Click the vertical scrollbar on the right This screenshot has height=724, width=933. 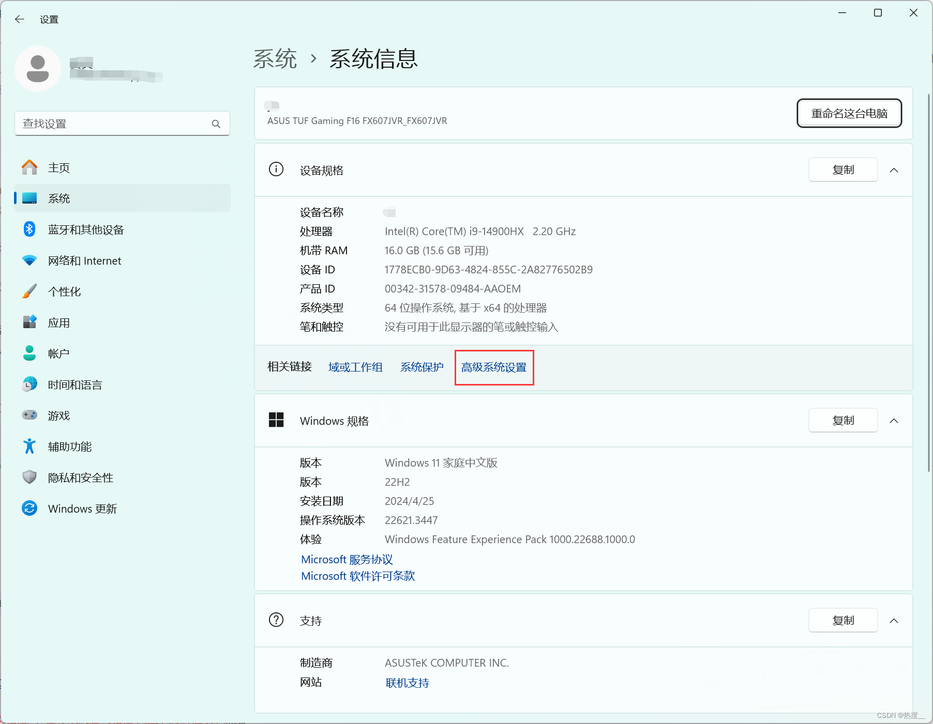929,283
